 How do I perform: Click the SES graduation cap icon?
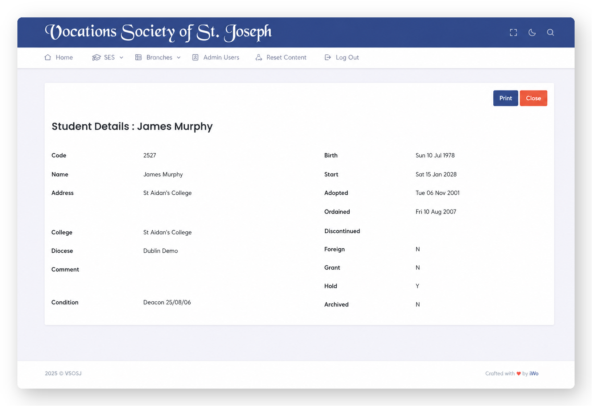(96, 57)
